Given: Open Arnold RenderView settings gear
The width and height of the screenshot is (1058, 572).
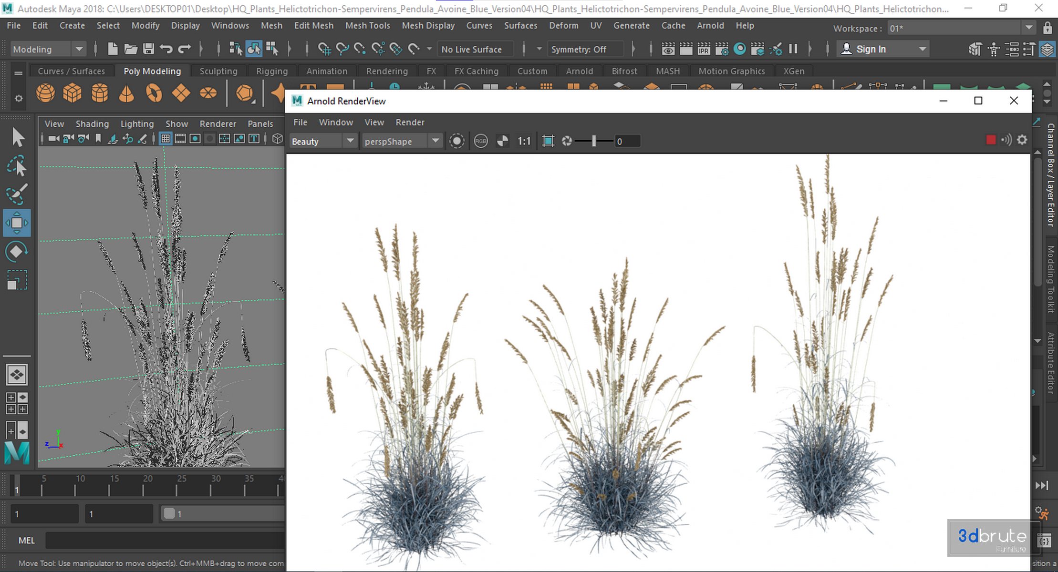Looking at the screenshot, I should 1022,140.
